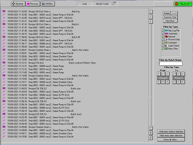Screen dimensions: 193x145
Task: Click Save As Text
Action: click(x=170, y=17)
